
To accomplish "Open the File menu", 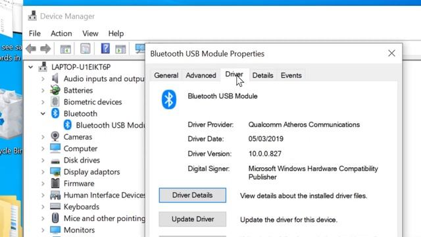I will coord(35,34).
